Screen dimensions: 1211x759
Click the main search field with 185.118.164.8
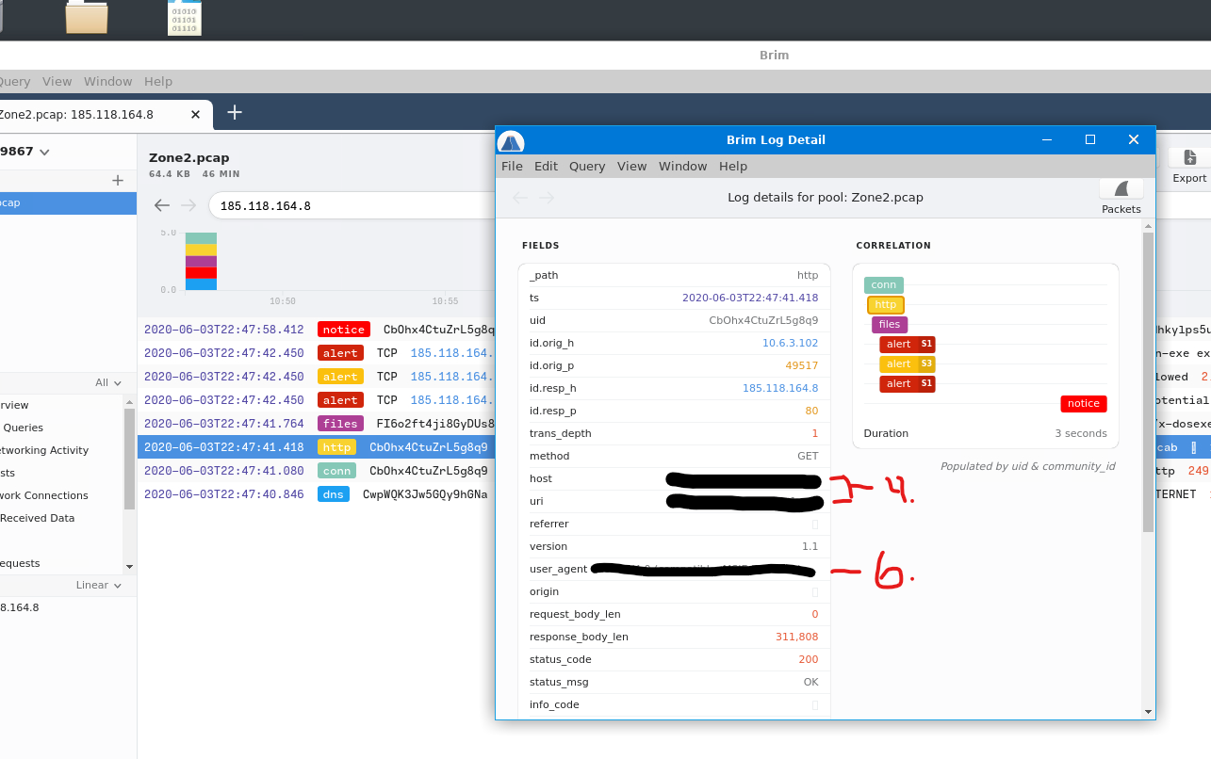[x=353, y=205]
